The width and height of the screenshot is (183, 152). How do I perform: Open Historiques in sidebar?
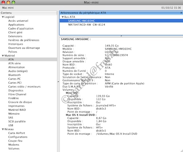pos(16,44)
